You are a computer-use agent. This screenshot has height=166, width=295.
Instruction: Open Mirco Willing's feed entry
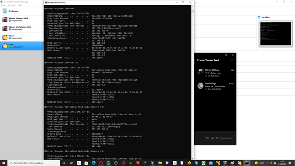[215, 73]
